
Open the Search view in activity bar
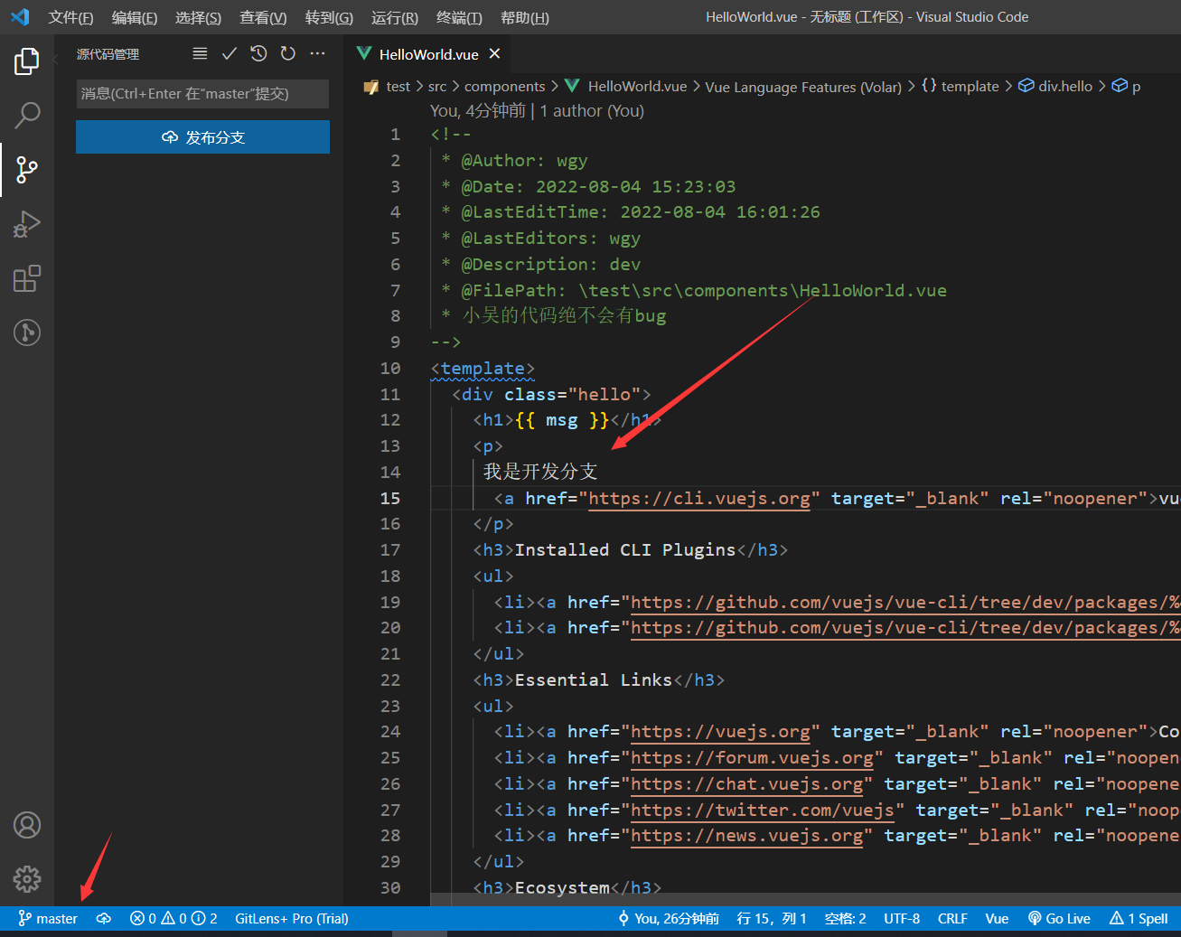[27, 115]
